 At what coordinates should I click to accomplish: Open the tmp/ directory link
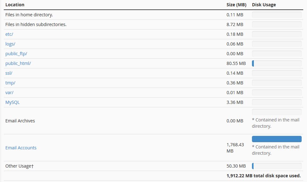[10, 83]
